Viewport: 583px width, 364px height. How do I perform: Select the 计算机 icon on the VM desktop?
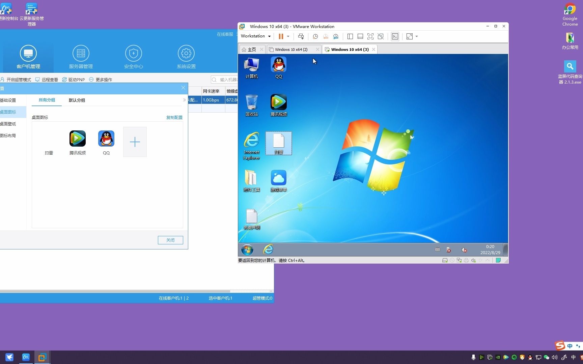pyautogui.click(x=252, y=68)
